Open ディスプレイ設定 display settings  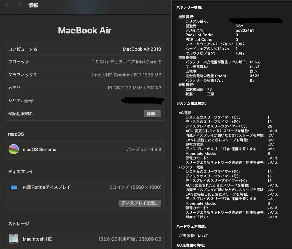point(140,203)
